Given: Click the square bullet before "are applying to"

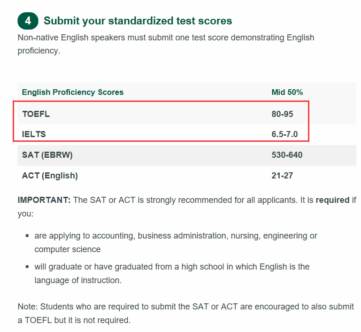Looking at the screenshot, I should [x=27, y=236].
